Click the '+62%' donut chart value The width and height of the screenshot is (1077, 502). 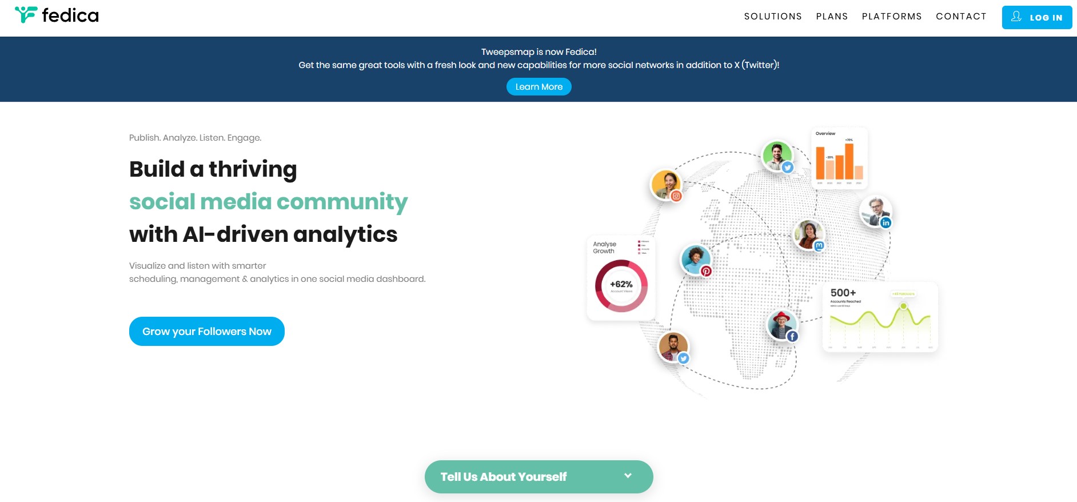coord(621,284)
